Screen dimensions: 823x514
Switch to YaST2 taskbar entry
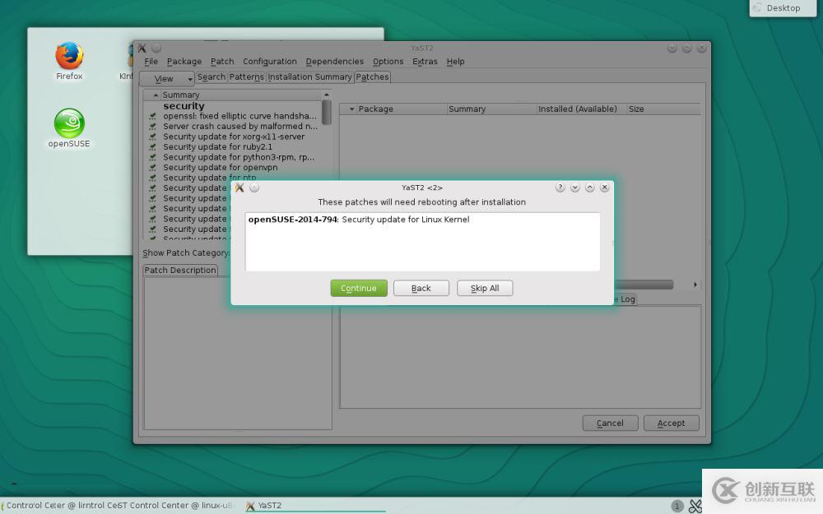tap(315, 506)
